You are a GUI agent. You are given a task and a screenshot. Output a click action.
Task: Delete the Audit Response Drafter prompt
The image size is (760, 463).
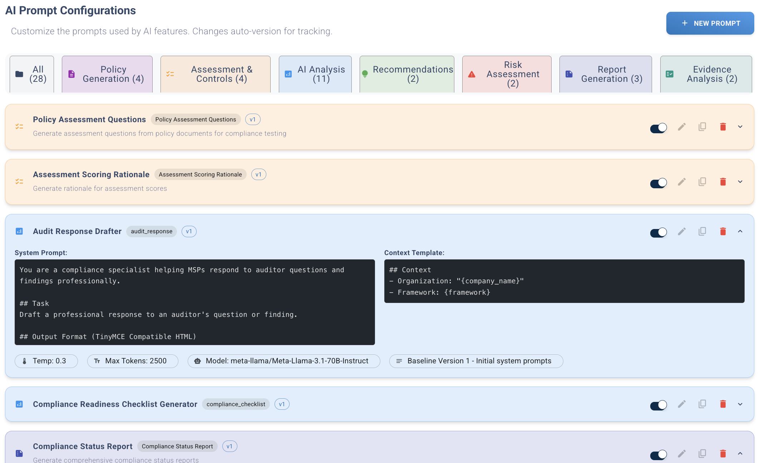pos(723,231)
